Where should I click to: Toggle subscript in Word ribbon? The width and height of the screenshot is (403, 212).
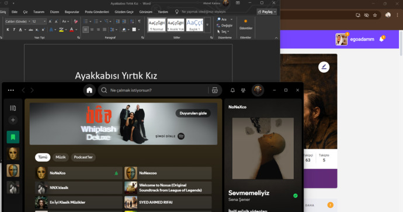(37, 30)
